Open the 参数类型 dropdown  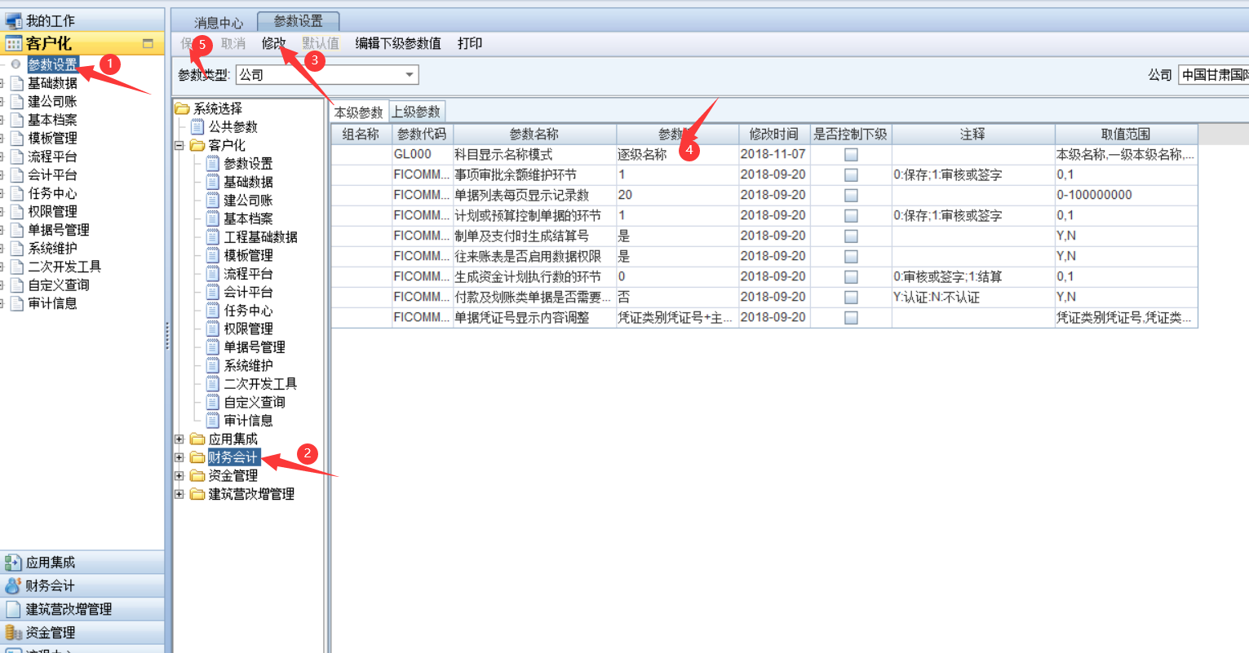[x=410, y=75]
